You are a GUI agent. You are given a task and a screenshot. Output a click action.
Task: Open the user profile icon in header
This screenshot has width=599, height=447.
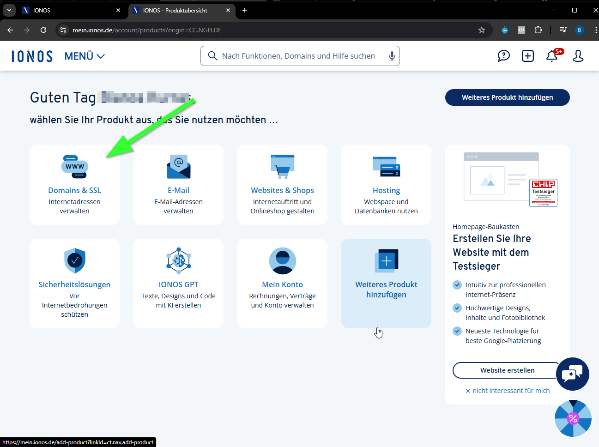point(578,56)
